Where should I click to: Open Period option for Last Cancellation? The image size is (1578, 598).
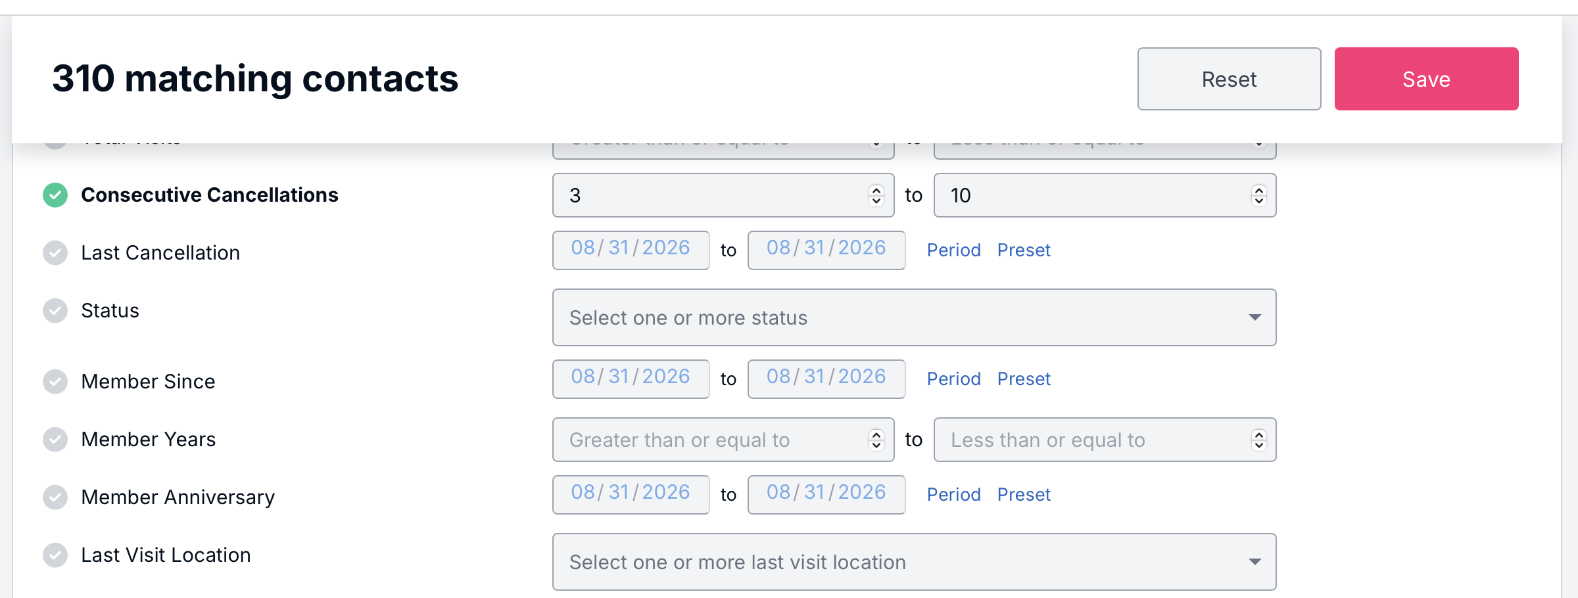point(953,250)
